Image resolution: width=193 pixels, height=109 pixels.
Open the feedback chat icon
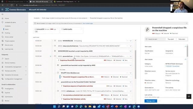pos(189,96)
